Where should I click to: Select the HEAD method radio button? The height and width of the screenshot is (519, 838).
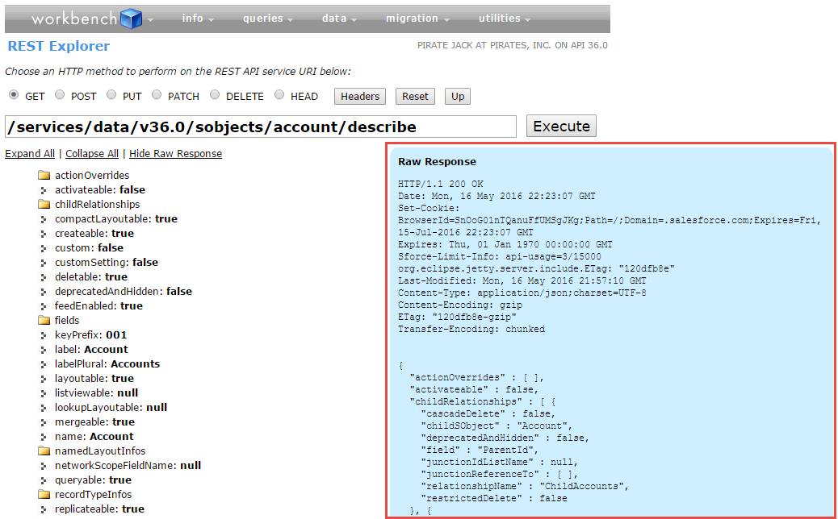tap(279, 95)
